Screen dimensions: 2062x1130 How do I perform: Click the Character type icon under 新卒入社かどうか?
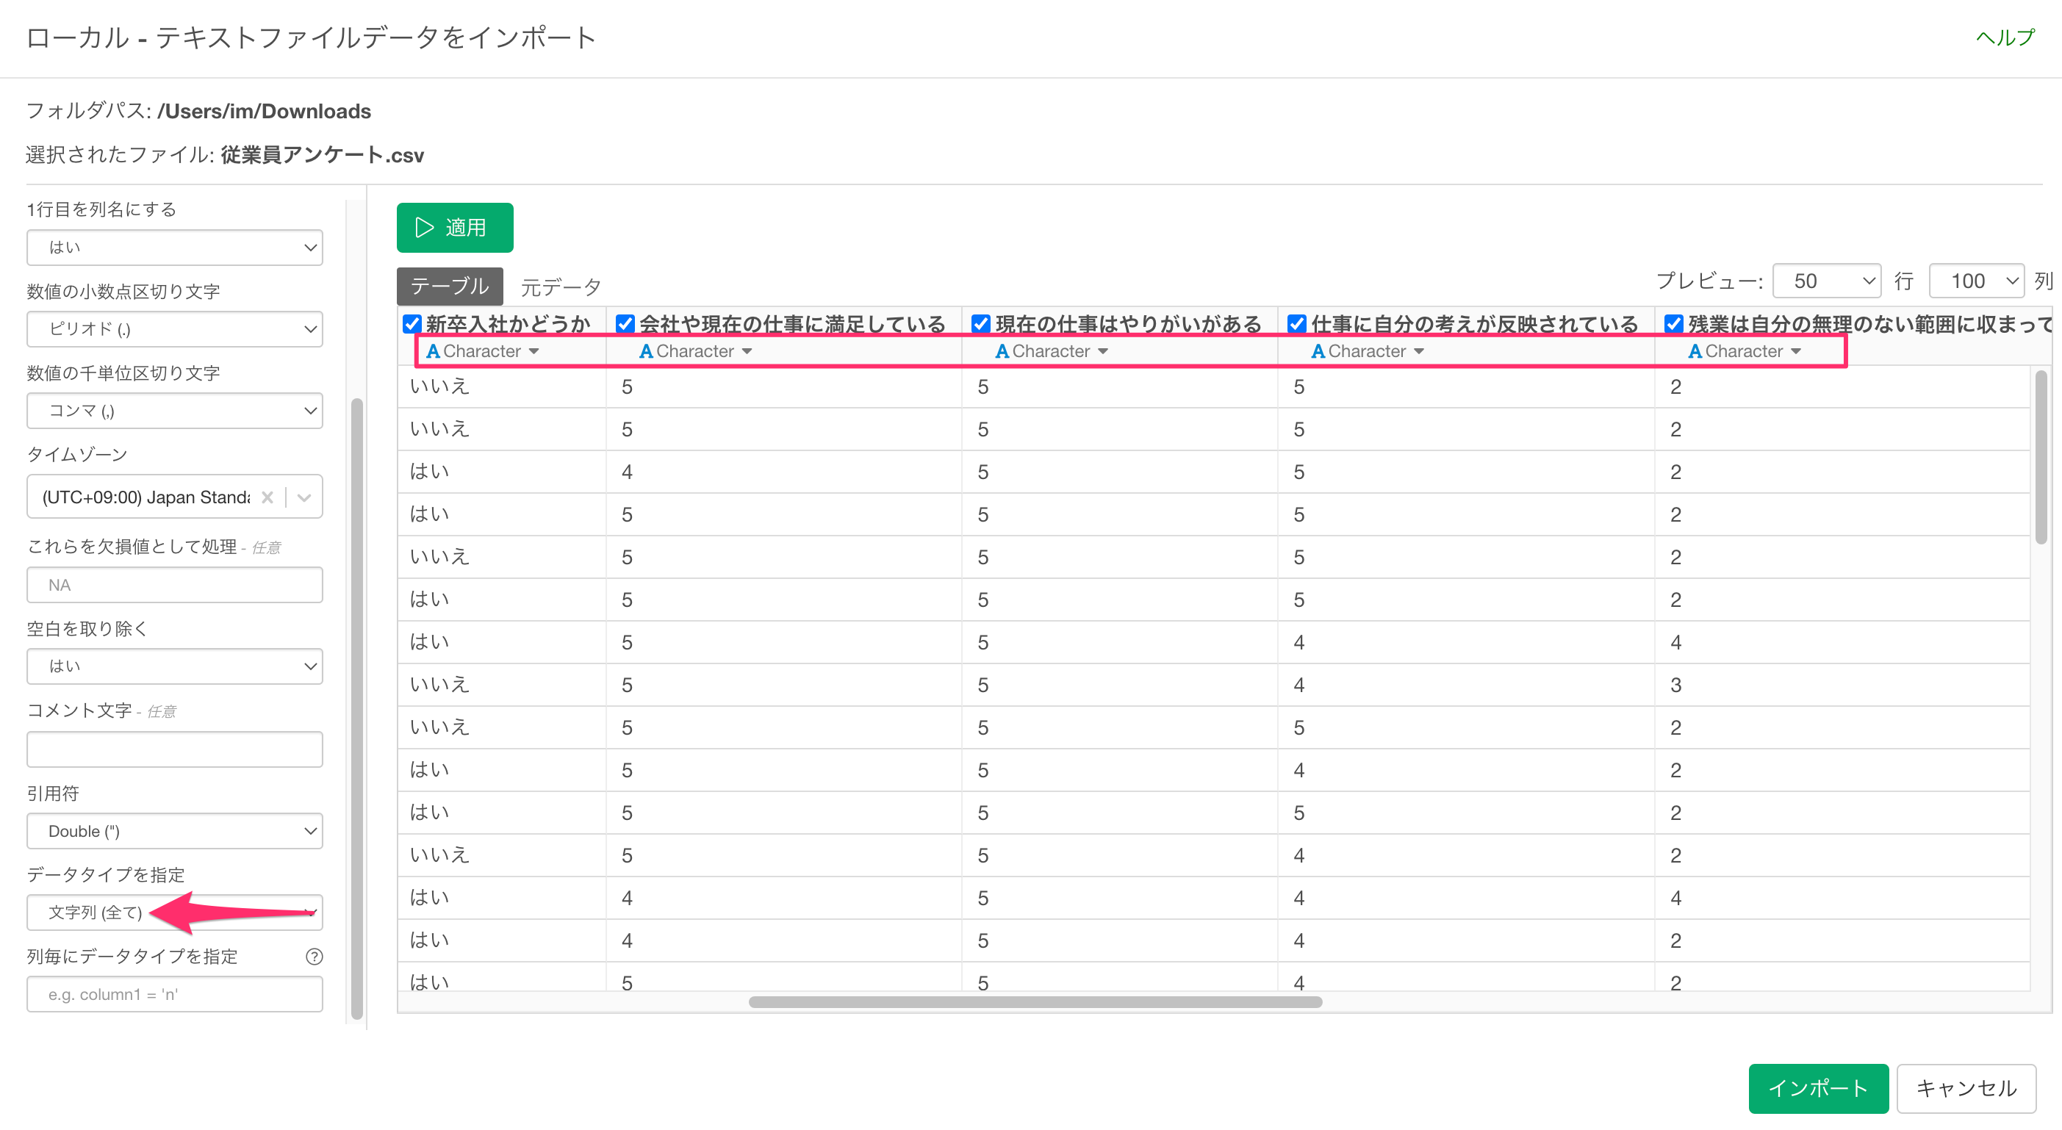tap(433, 351)
